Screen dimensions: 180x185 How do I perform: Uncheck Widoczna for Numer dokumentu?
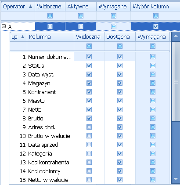(x=89, y=57)
